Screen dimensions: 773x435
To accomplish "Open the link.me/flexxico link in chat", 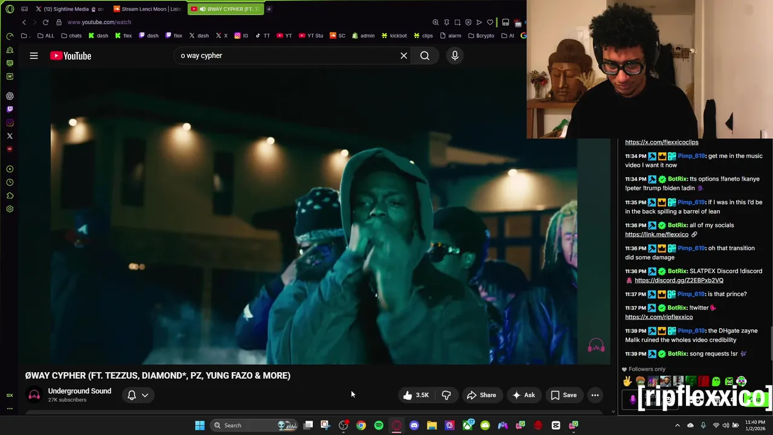I will [656, 234].
